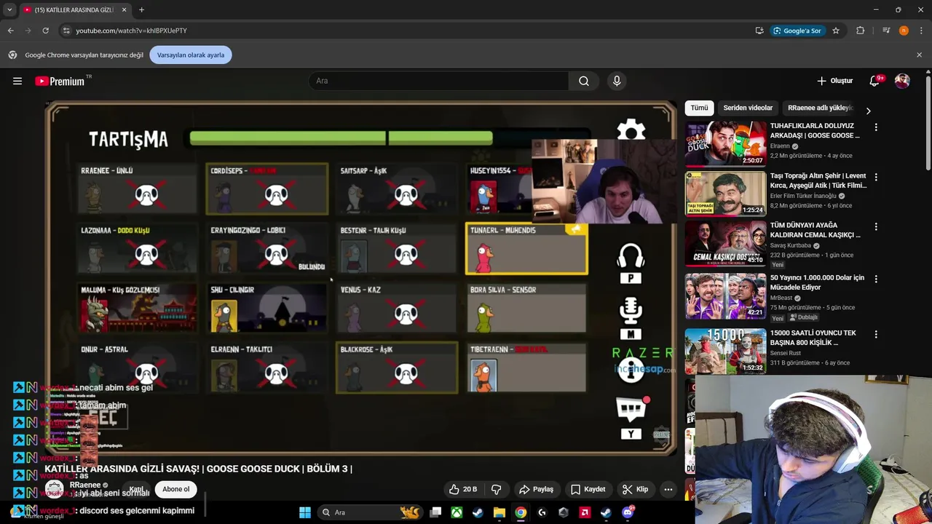Click the Varsayılan olarak ayarla button
The width and height of the screenshot is (932, 524).
(191, 55)
